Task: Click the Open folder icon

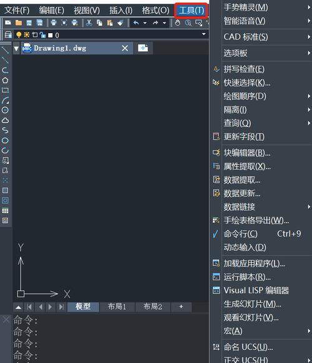Action: tap(19, 23)
